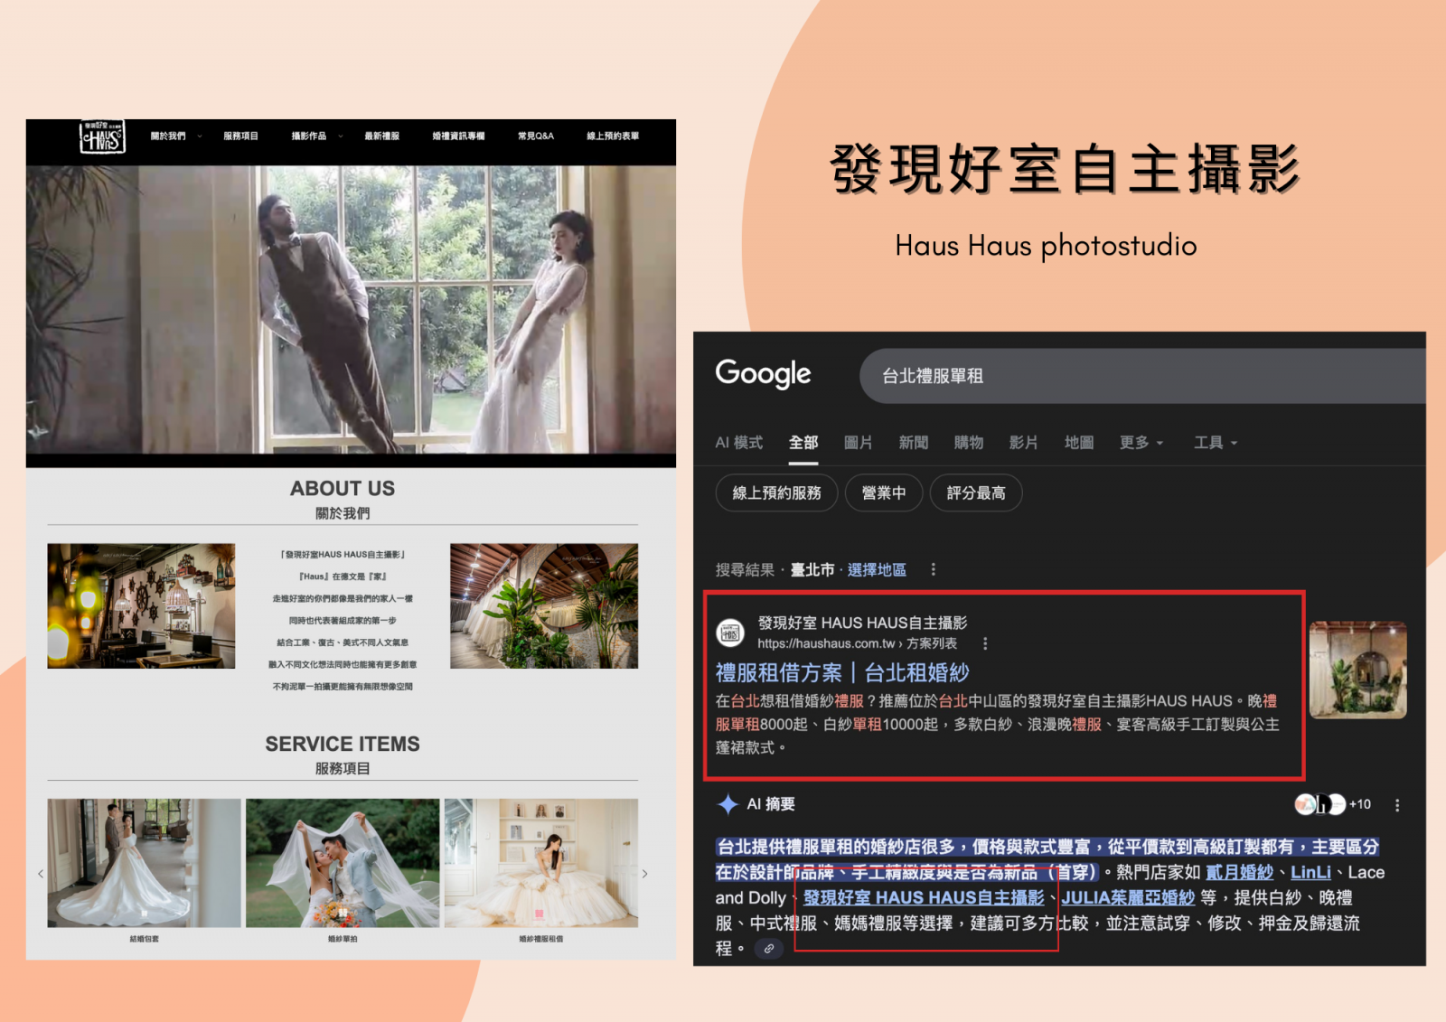Screen dimensions: 1446x1022
Task: Expand the 攝影作品 navigation menu
Action: point(315,136)
